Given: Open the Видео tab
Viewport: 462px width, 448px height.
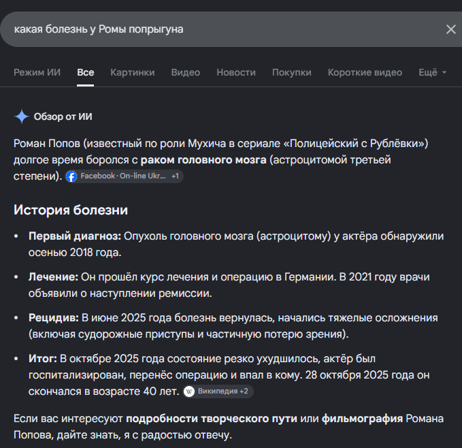Looking at the screenshot, I should [x=186, y=72].
